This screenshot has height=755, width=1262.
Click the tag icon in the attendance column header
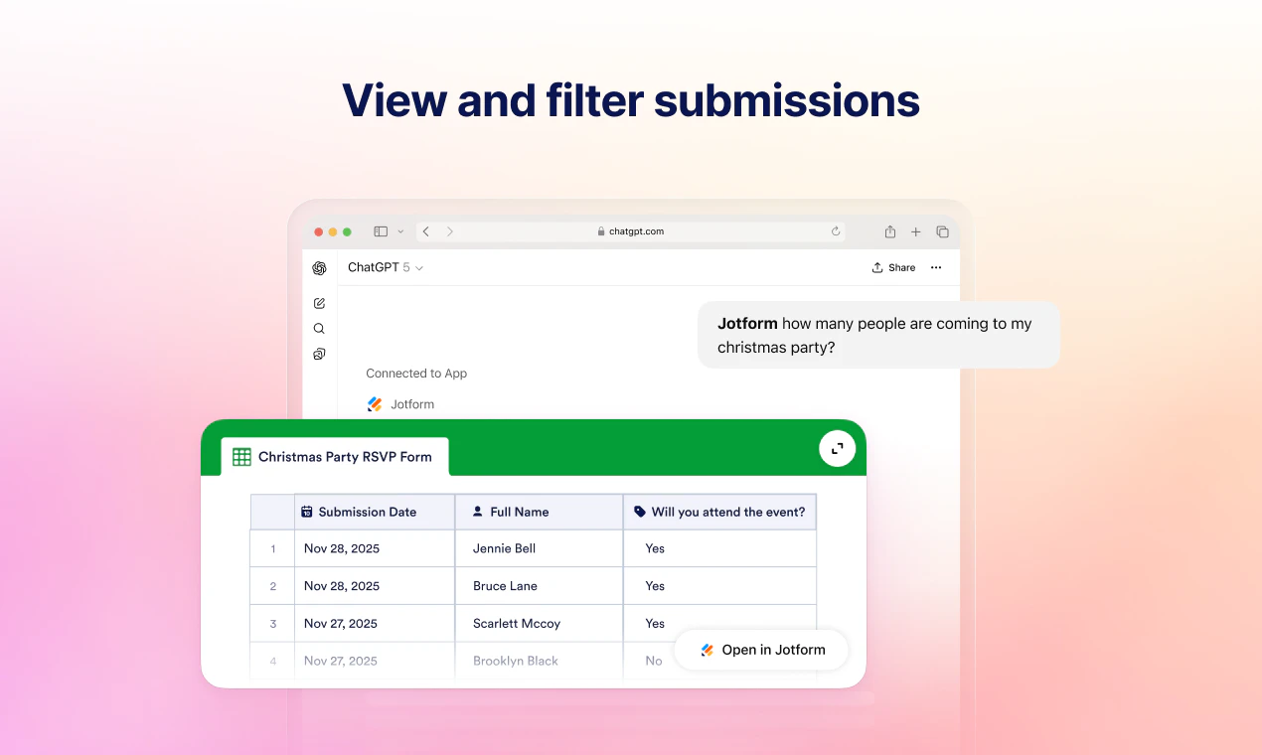point(639,511)
